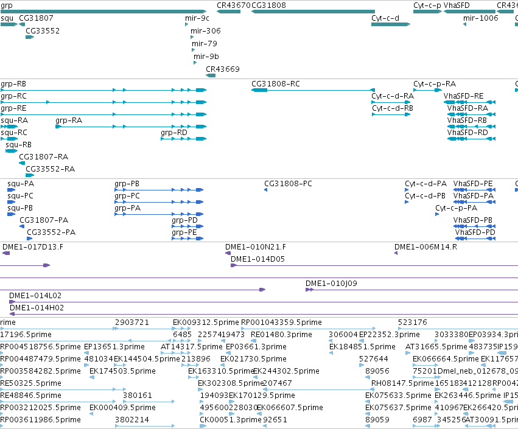Click the CG33552-PA protein glyph

coord(30,239)
